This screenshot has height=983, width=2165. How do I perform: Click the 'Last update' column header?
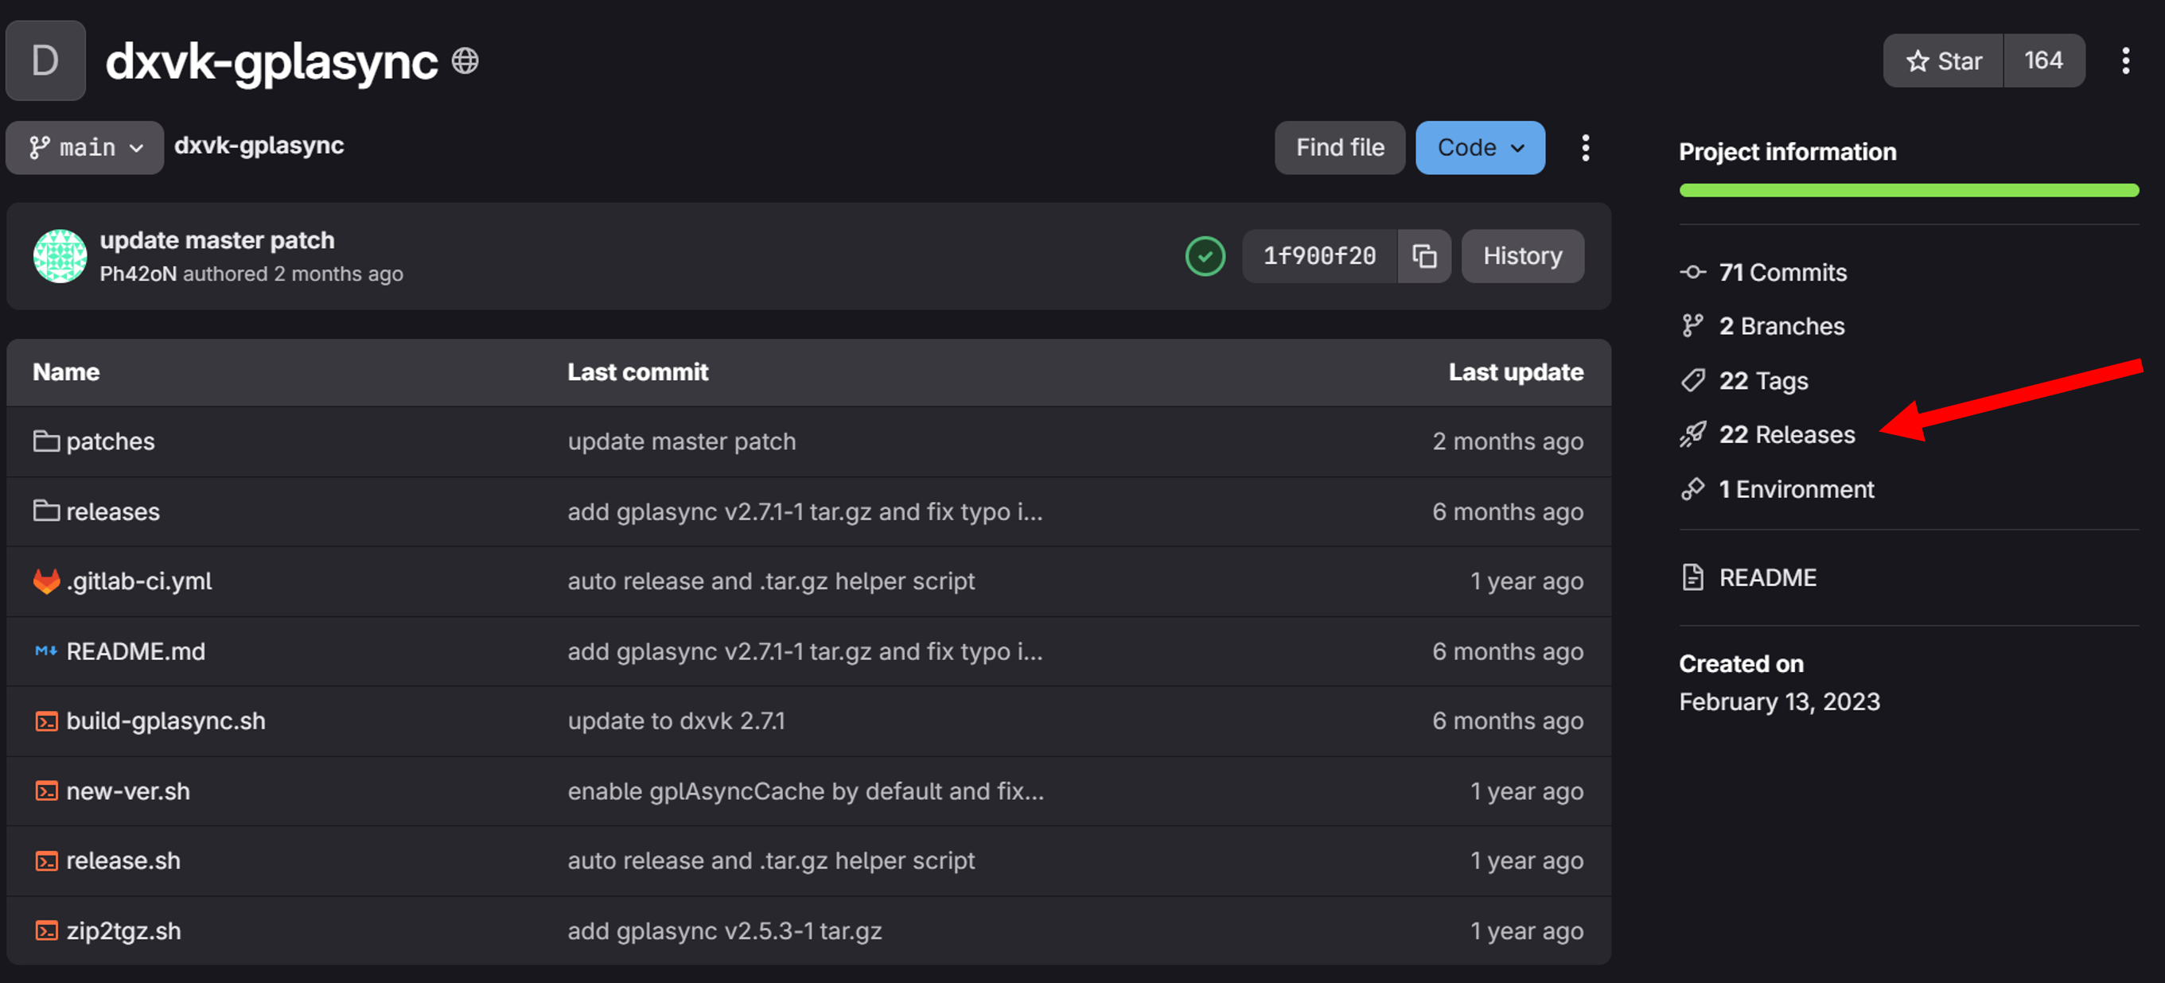tap(1515, 372)
